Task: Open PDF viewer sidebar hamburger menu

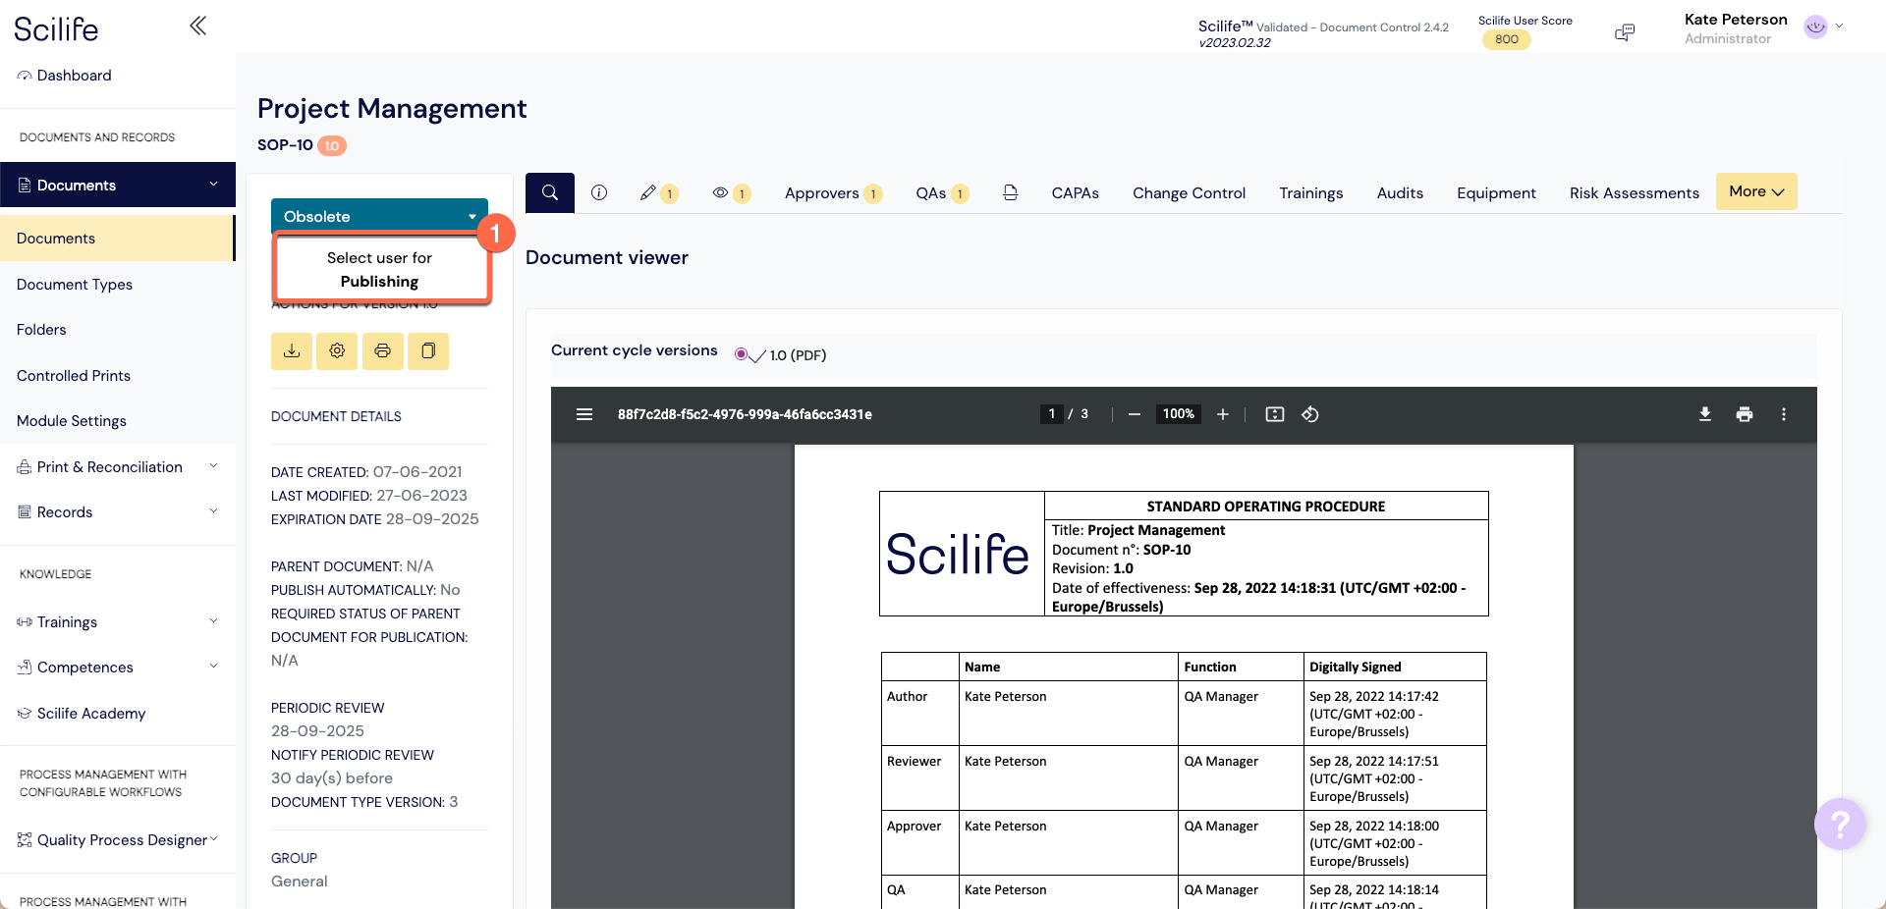Action: pyautogui.click(x=584, y=414)
